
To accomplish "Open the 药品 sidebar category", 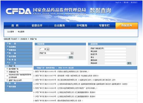I will (19, 53).
